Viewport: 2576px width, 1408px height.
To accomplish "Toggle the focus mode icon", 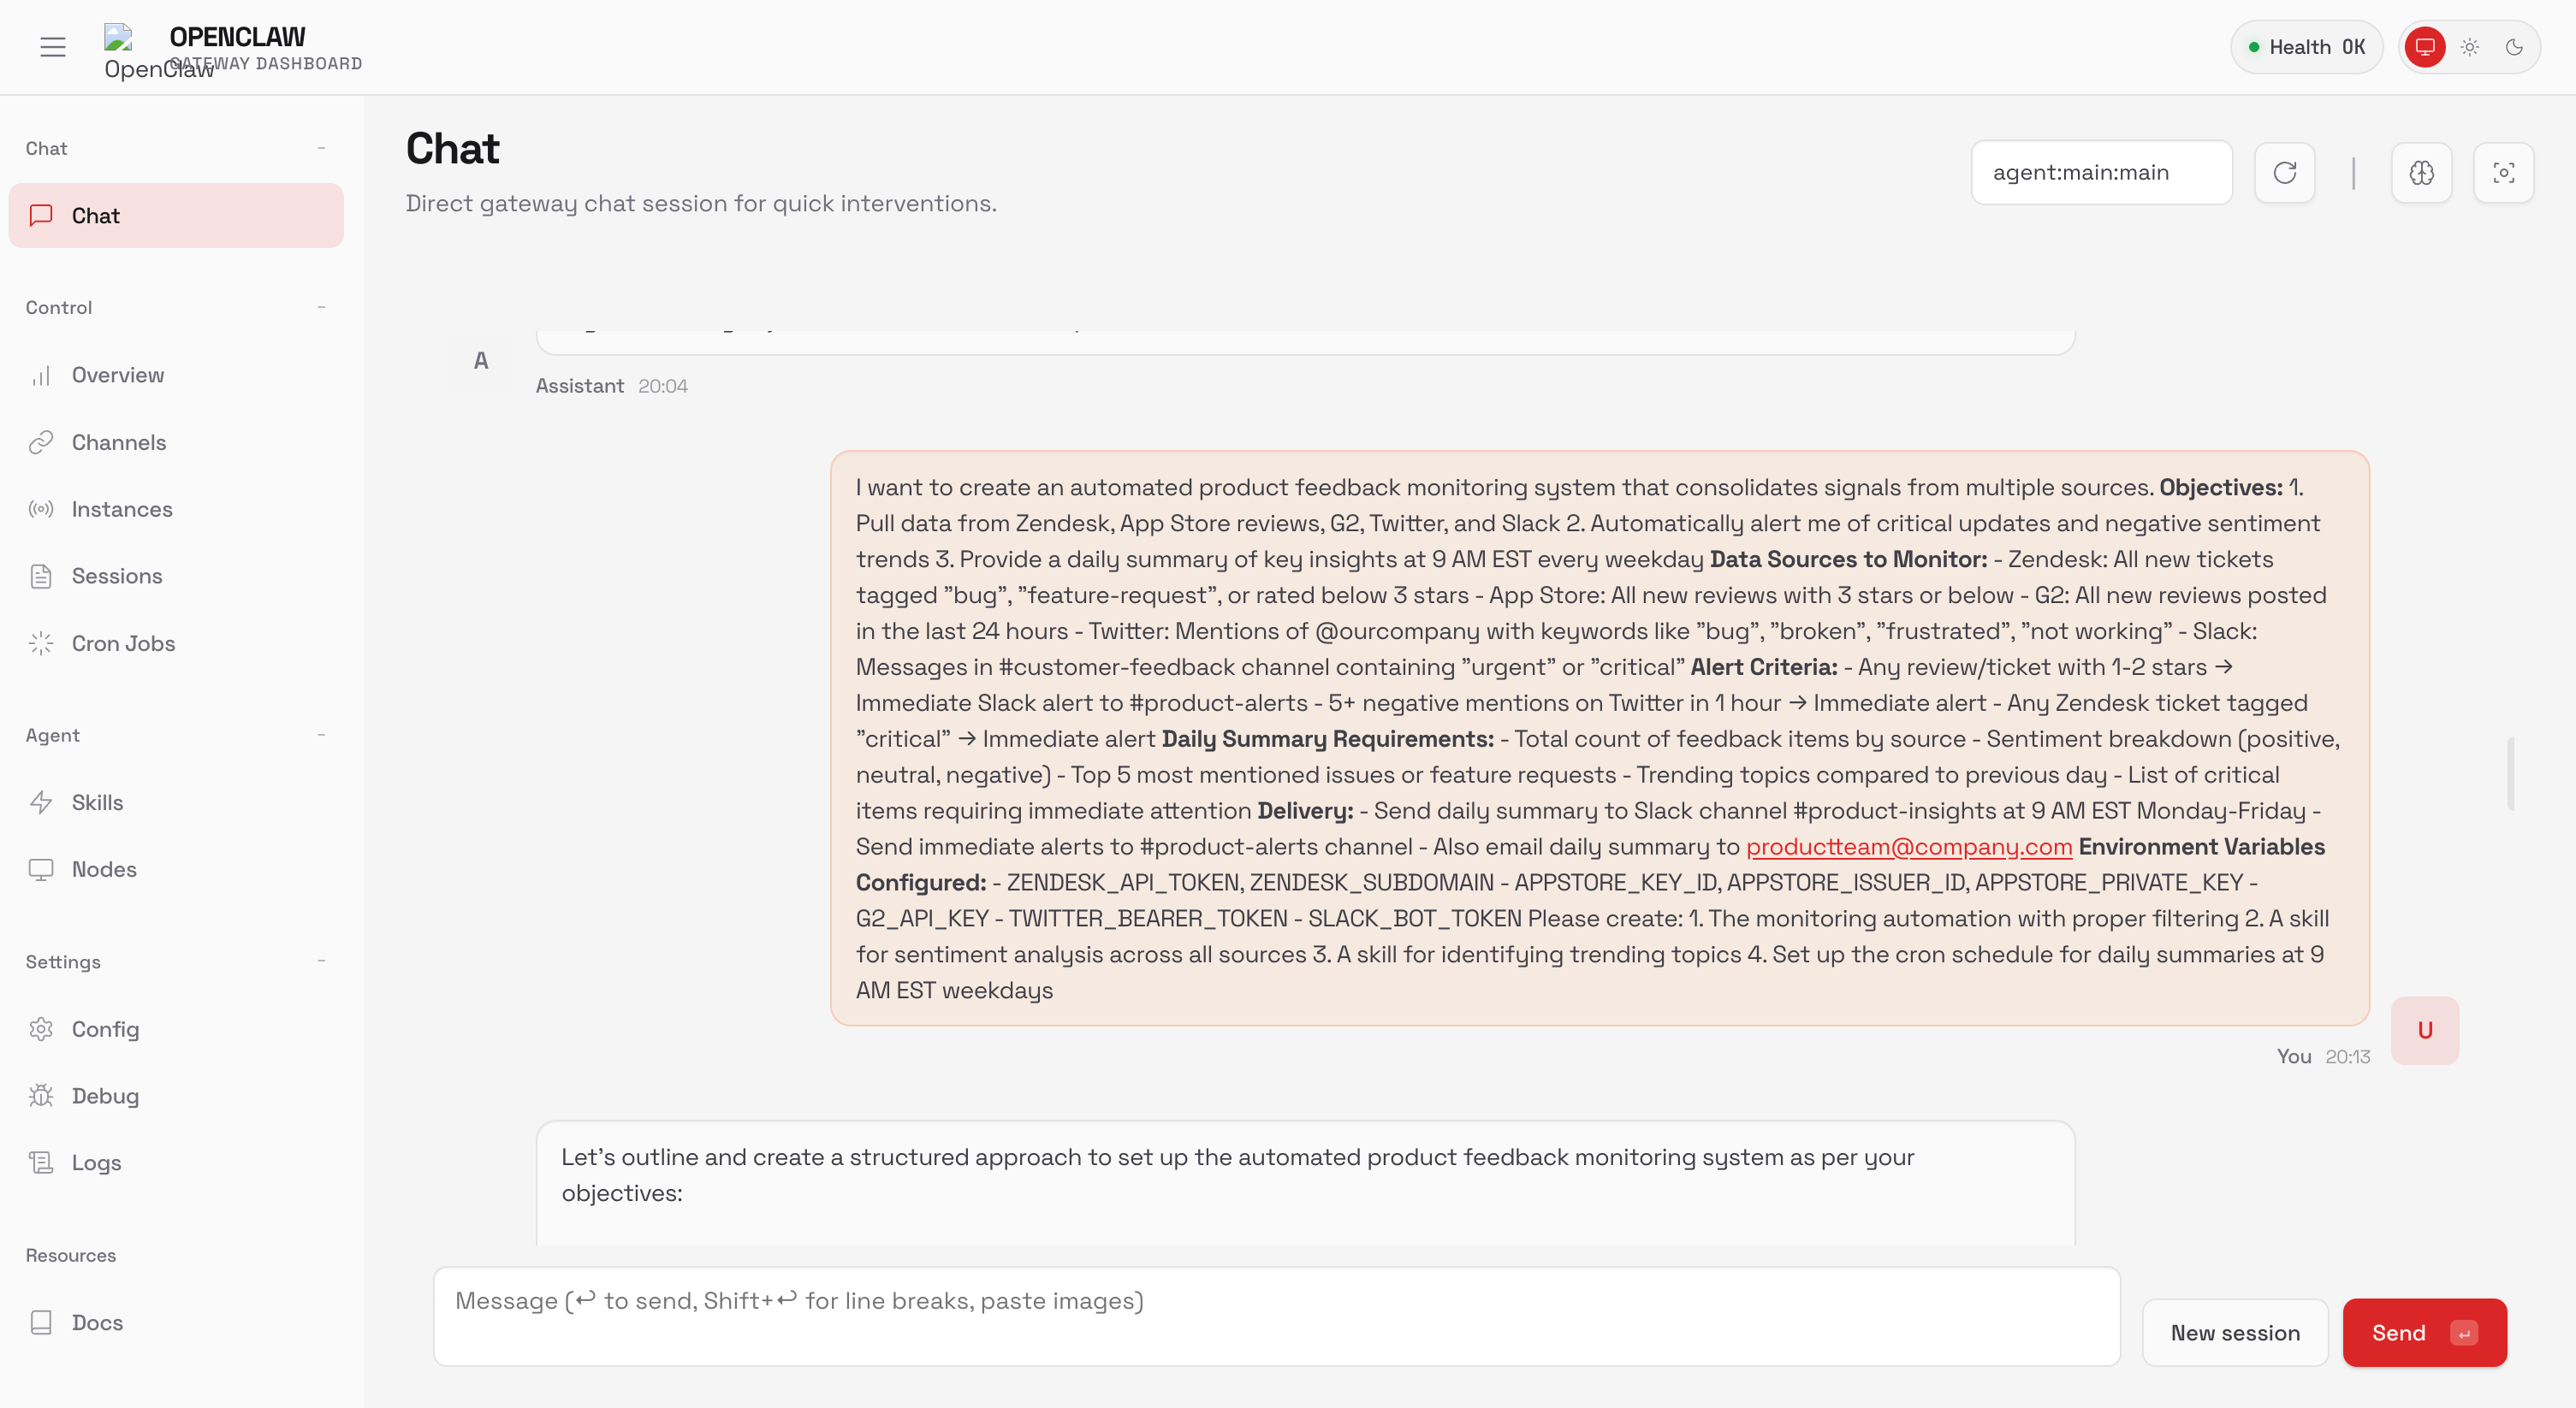I will point(2503,173).
